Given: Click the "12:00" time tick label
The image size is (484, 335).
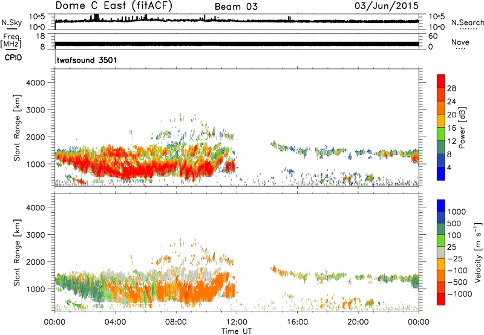Looking at the screenshot, I should click(x=237, y=322).
